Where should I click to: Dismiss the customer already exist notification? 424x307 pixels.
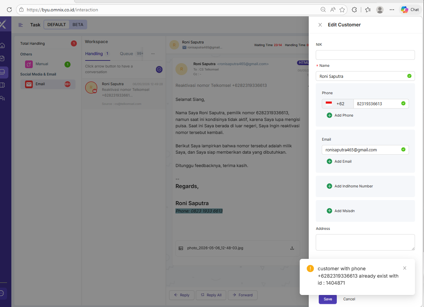(405, 268)
